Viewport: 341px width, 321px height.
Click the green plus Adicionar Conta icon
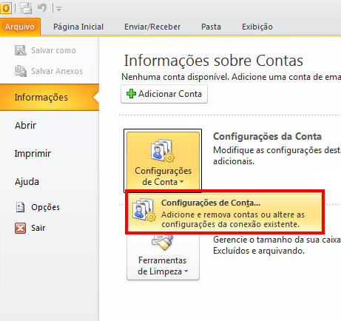pos(131,94)
